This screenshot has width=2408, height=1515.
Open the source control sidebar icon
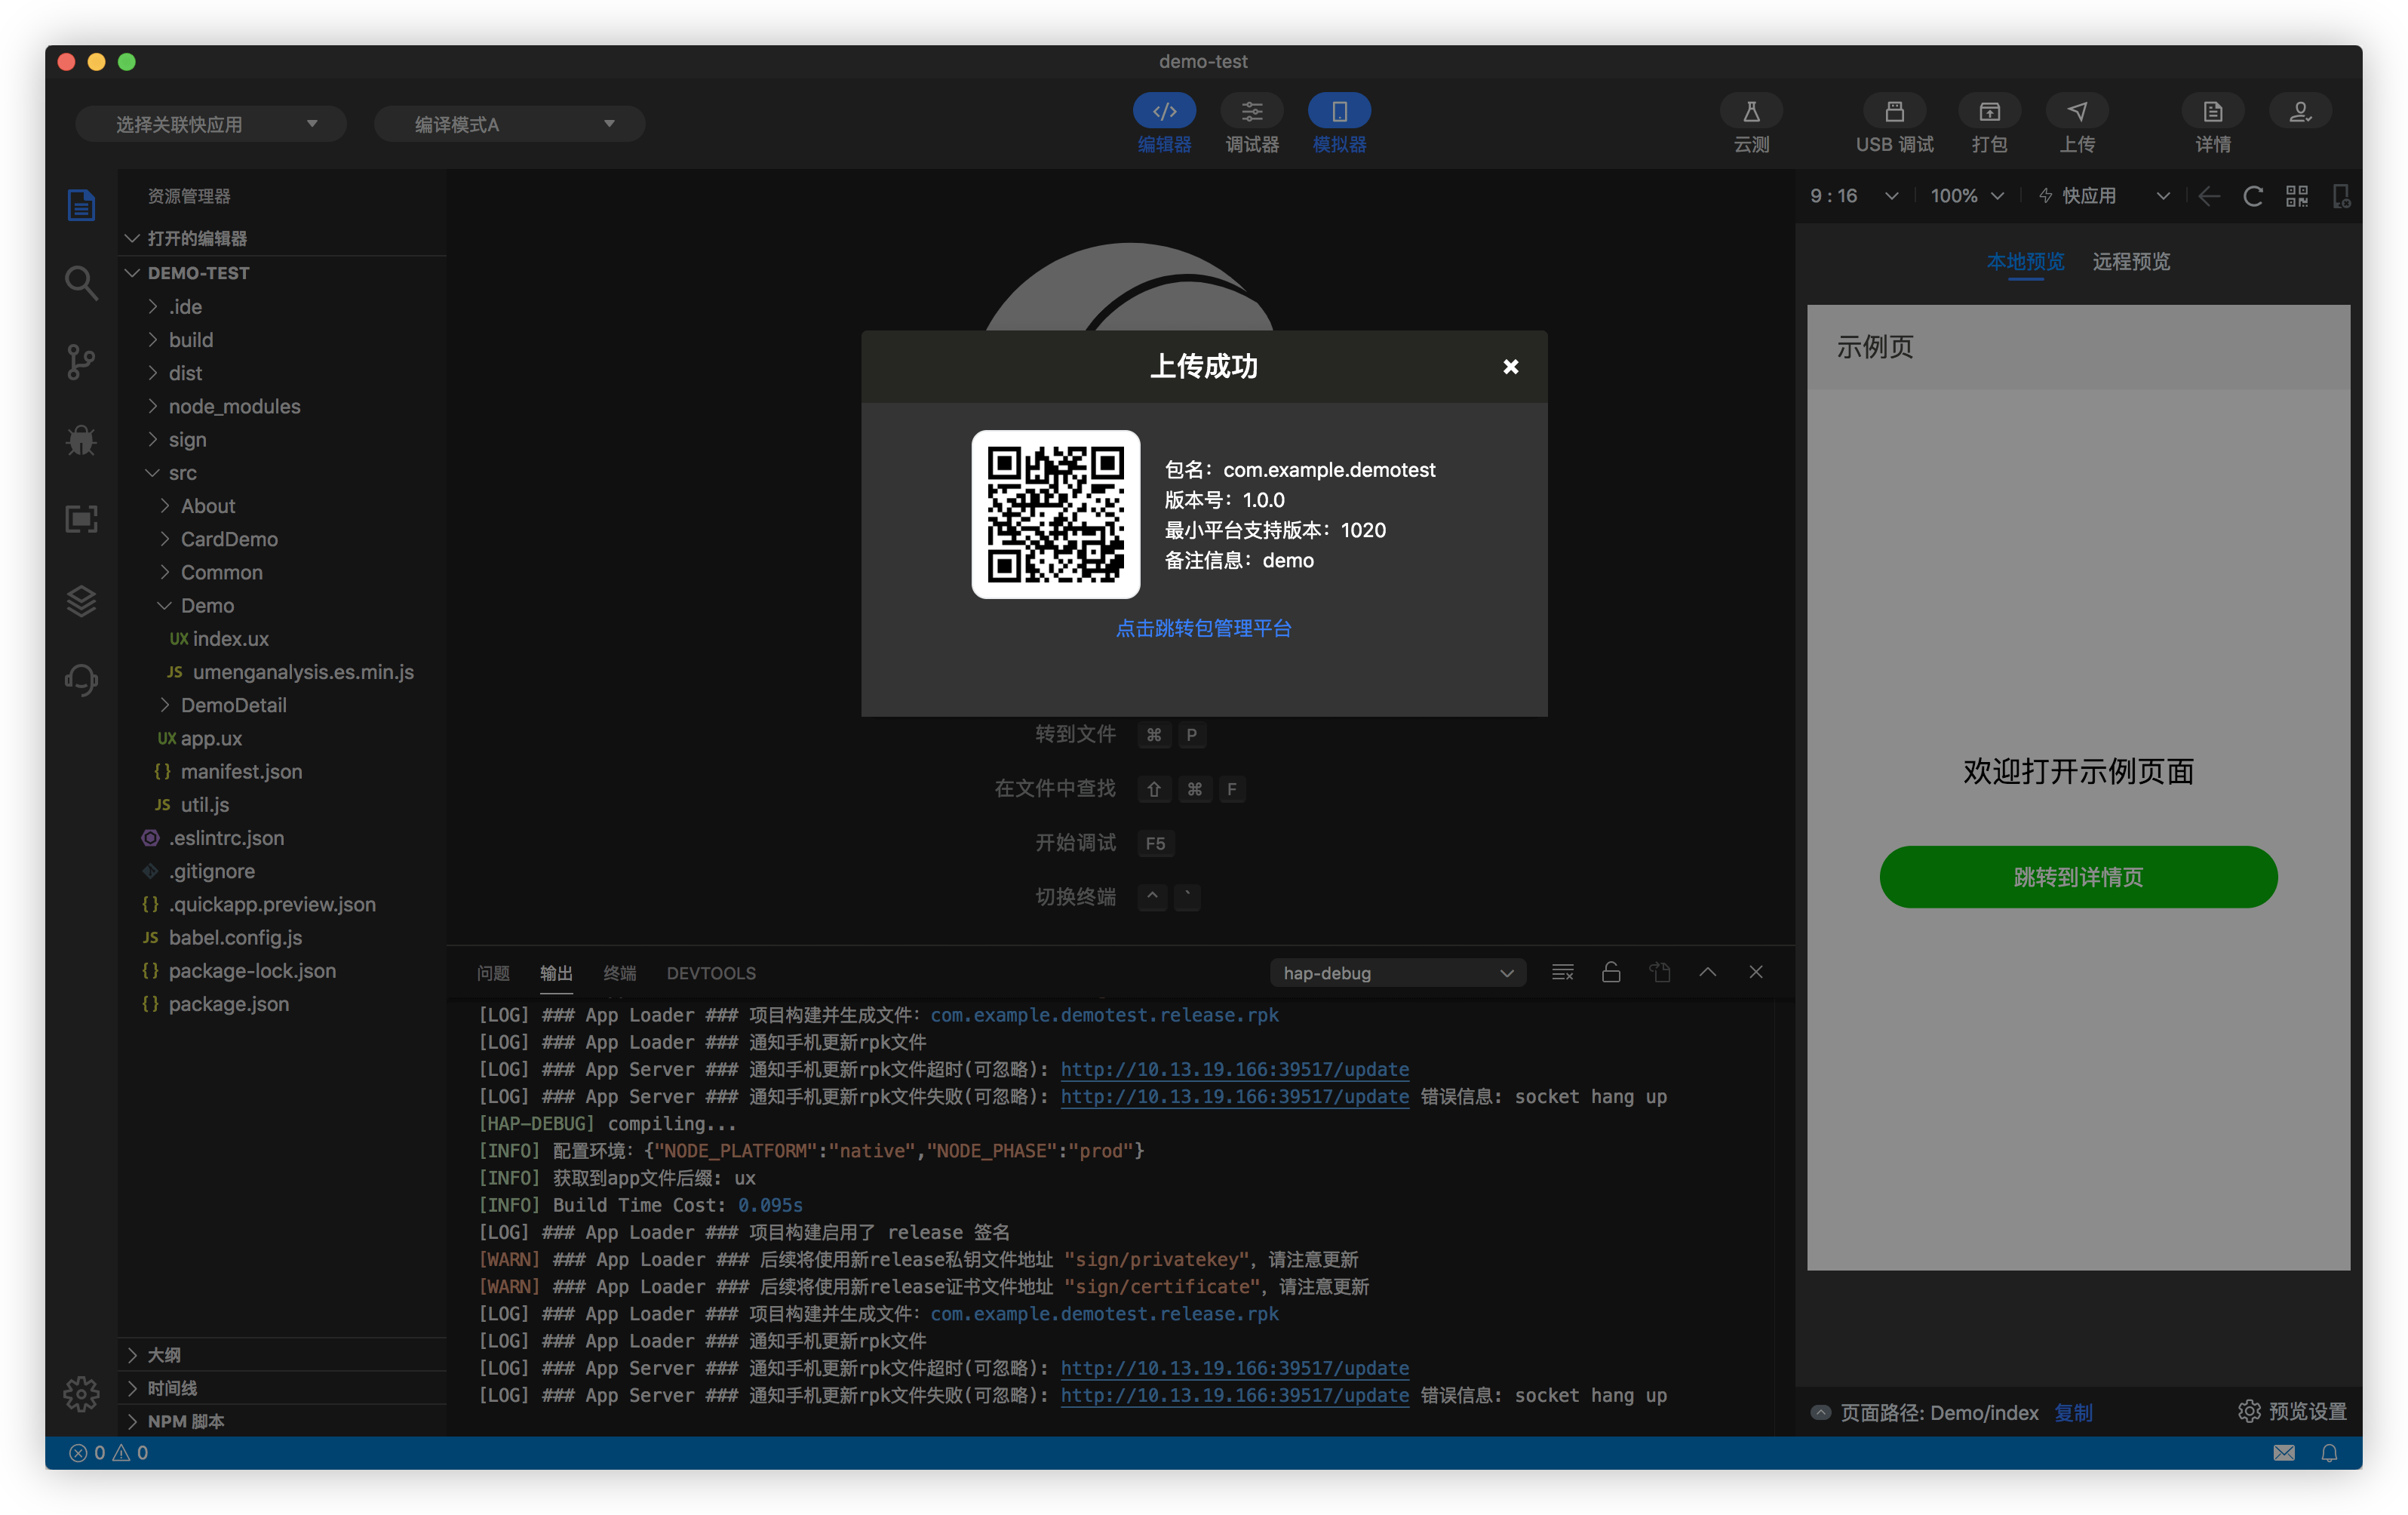(81, 361)
